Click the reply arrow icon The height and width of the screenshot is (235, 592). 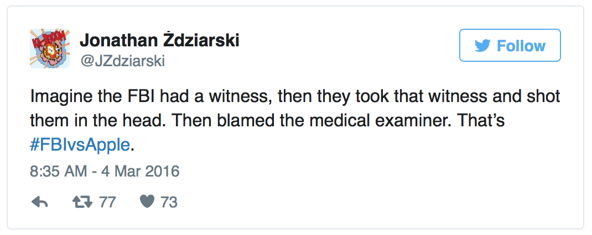[x=40, y=202]
